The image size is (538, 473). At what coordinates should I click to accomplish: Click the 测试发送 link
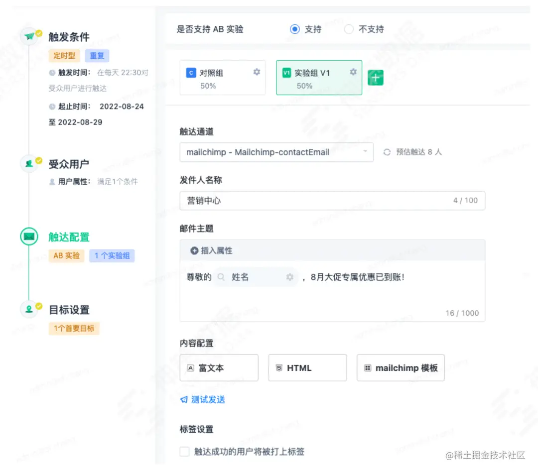point(208,399)
